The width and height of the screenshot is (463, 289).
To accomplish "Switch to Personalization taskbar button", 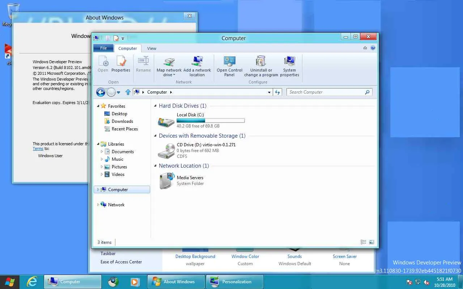I will coord(234,282).
